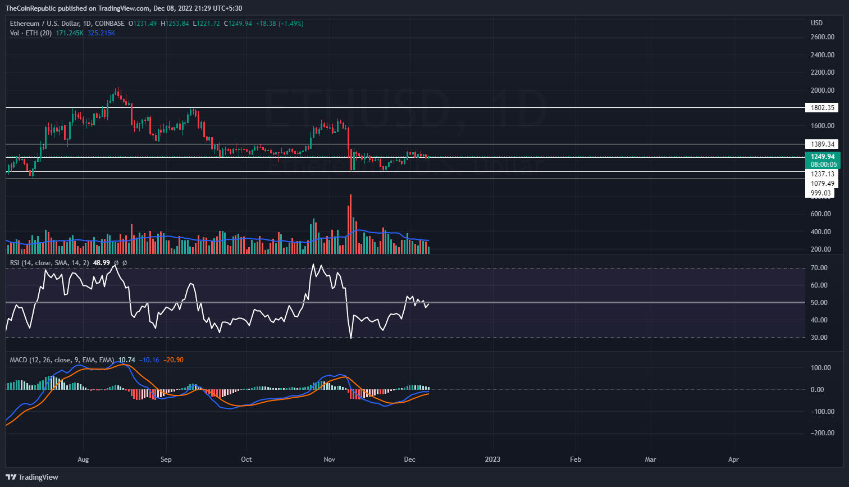This screenshot has height=487, width=849.
Task: Click the 2000.00 price axis label
Action: (821, 90)
